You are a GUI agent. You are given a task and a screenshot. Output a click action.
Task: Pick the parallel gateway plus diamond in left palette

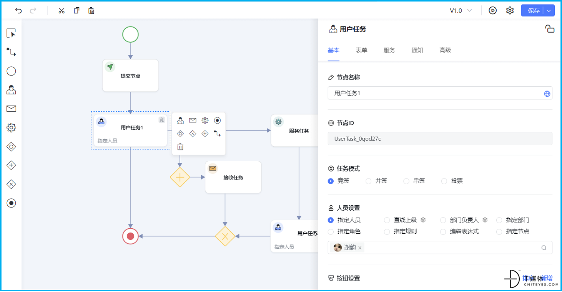tap(11, 165)
